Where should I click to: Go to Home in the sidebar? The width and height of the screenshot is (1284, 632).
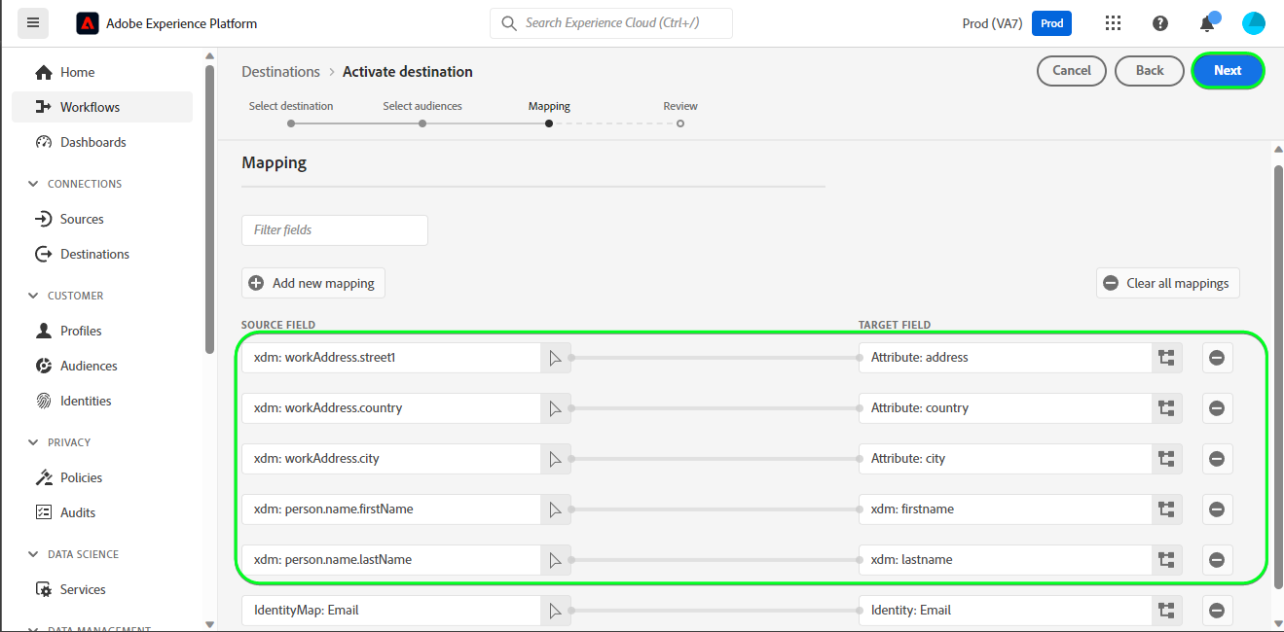102,72
